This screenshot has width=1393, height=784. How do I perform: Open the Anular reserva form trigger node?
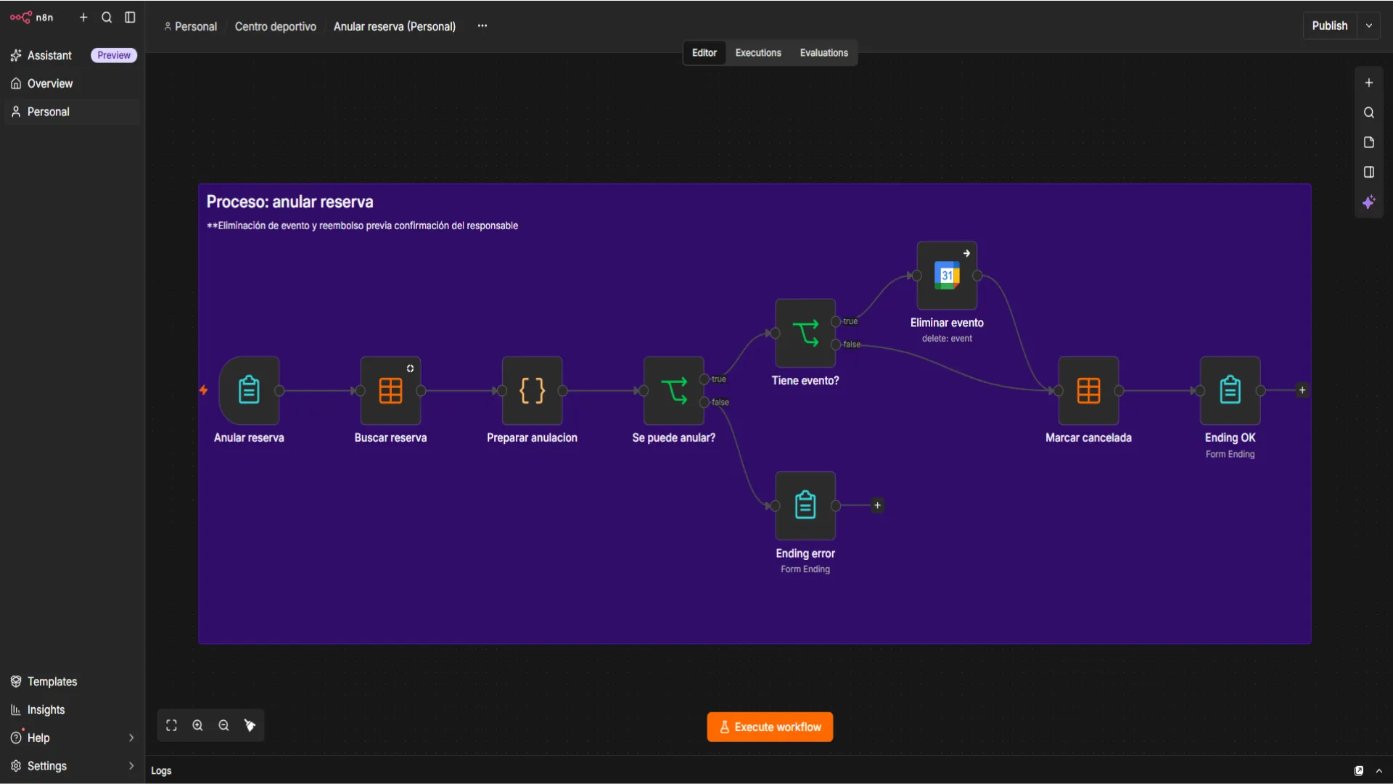249,390
